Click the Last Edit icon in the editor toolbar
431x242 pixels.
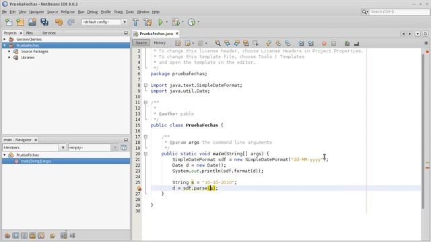178,43
